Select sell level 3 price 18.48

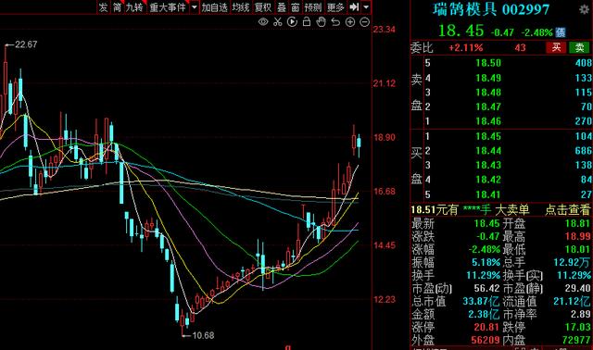point(488,93)
